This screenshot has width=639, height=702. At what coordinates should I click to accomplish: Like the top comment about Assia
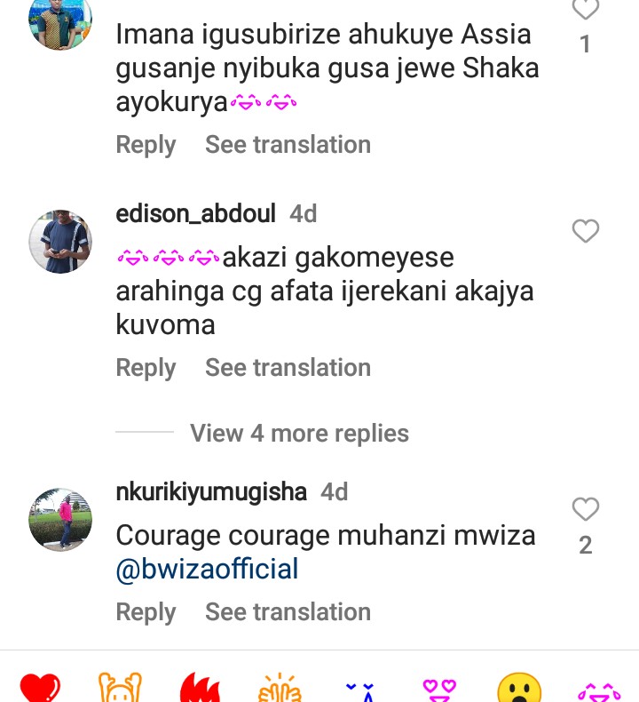[586, 9]
